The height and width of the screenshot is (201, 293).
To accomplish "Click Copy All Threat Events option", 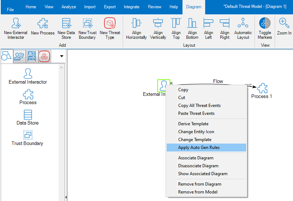I will tap(199, 106).
